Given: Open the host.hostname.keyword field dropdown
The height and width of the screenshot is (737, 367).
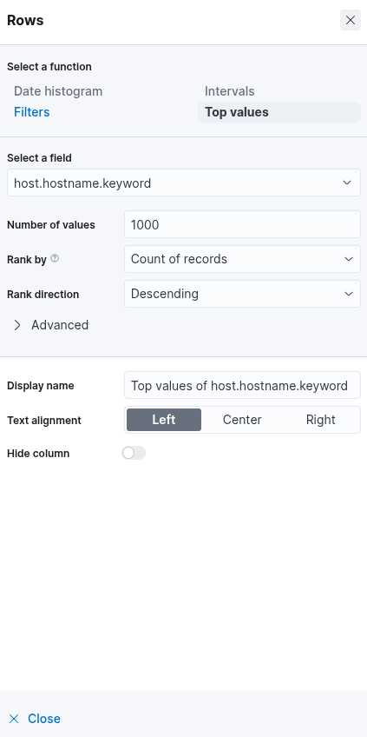Looking at the screenshot, I should (x=184, y=183).
